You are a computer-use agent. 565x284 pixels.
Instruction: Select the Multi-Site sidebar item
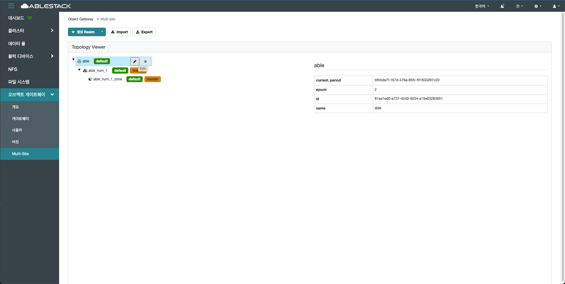pos(21,154)
